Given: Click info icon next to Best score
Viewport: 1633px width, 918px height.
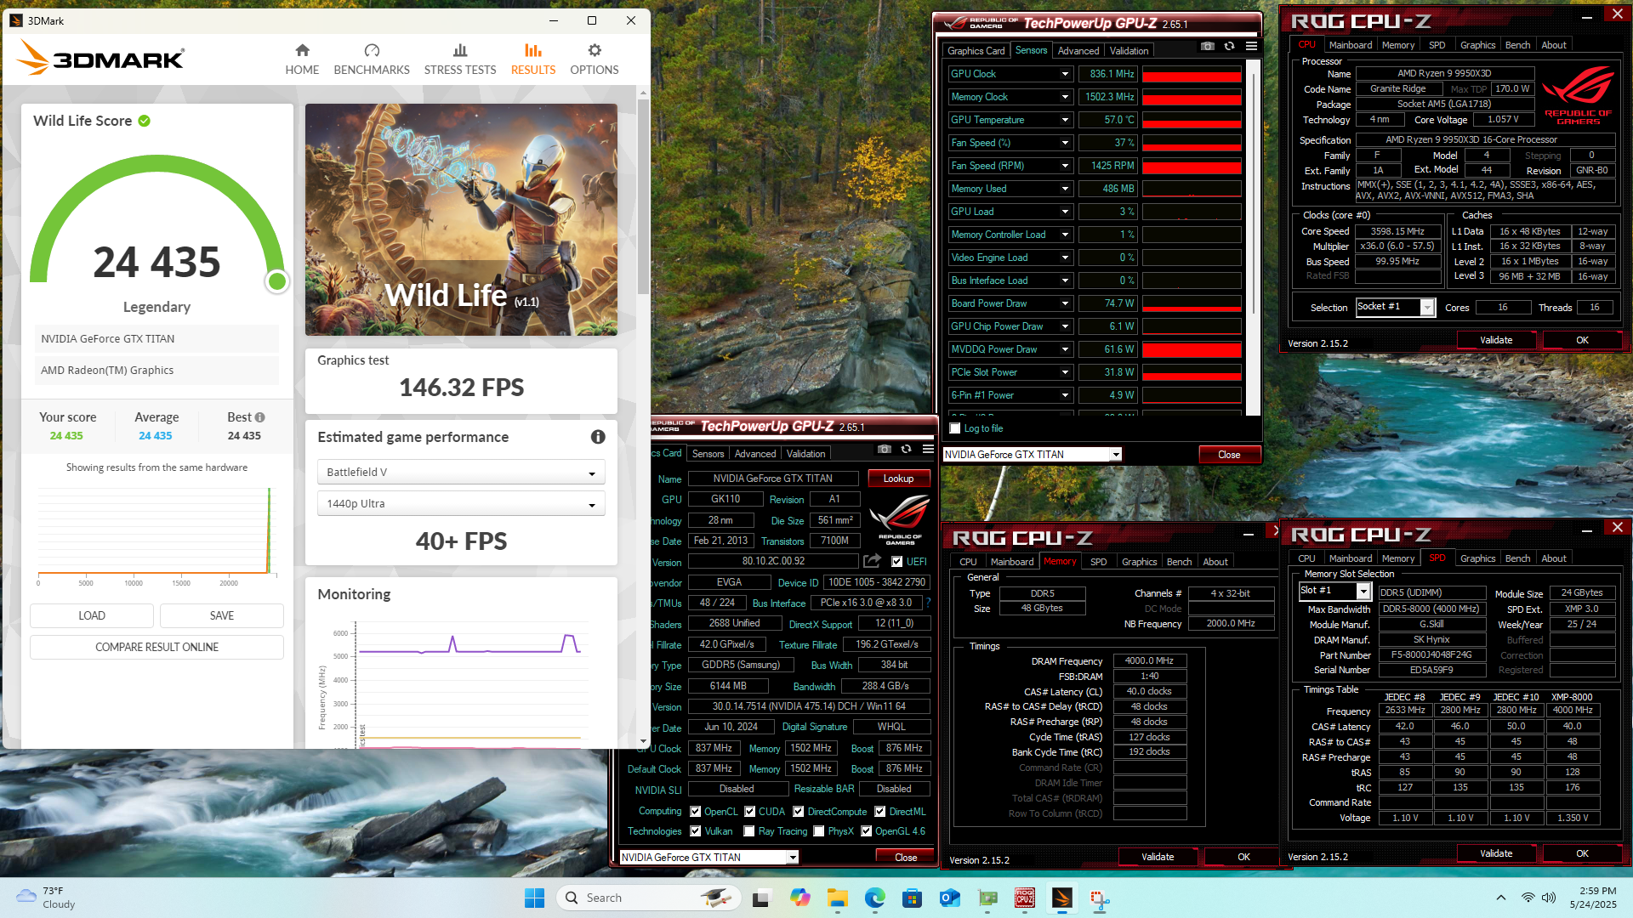Looking at the screenshot, I should coord(260,417).
